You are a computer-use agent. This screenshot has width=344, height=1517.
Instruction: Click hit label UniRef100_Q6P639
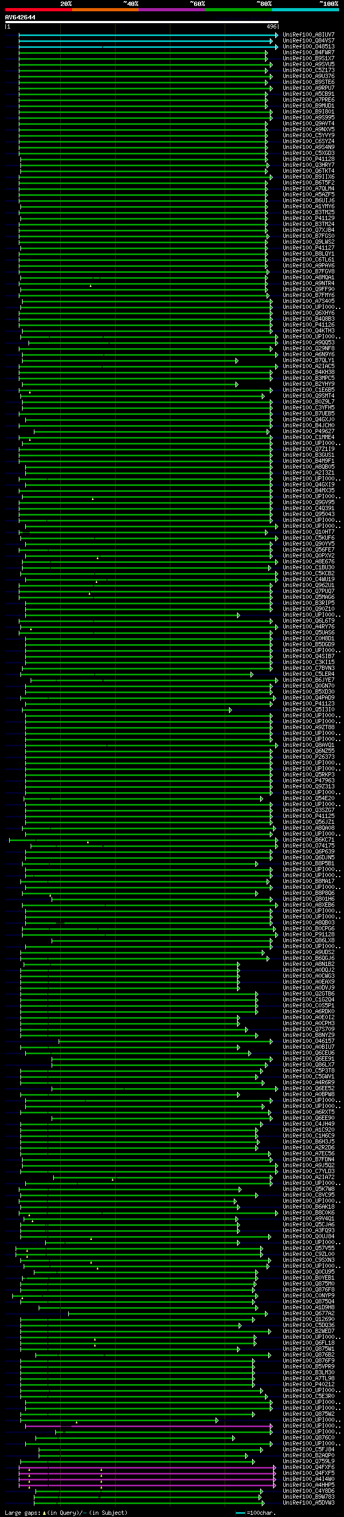pos(309,852)
